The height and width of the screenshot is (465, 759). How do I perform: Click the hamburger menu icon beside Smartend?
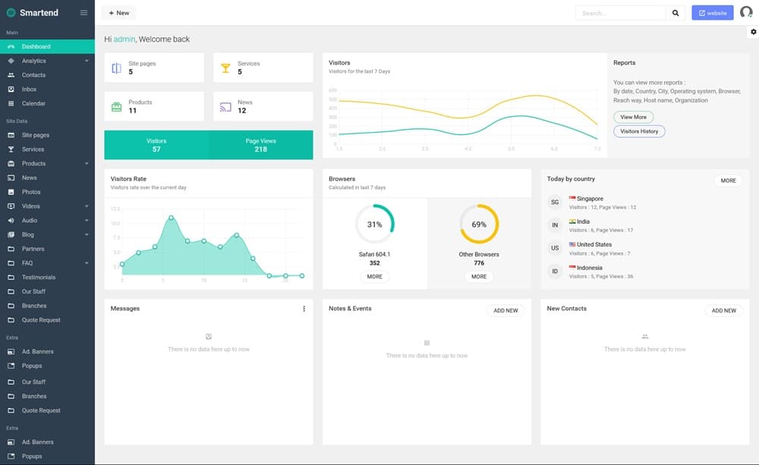(83, 13)
